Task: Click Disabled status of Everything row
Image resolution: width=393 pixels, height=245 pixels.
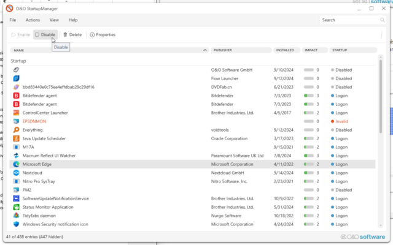Action: tap(341, 130)
